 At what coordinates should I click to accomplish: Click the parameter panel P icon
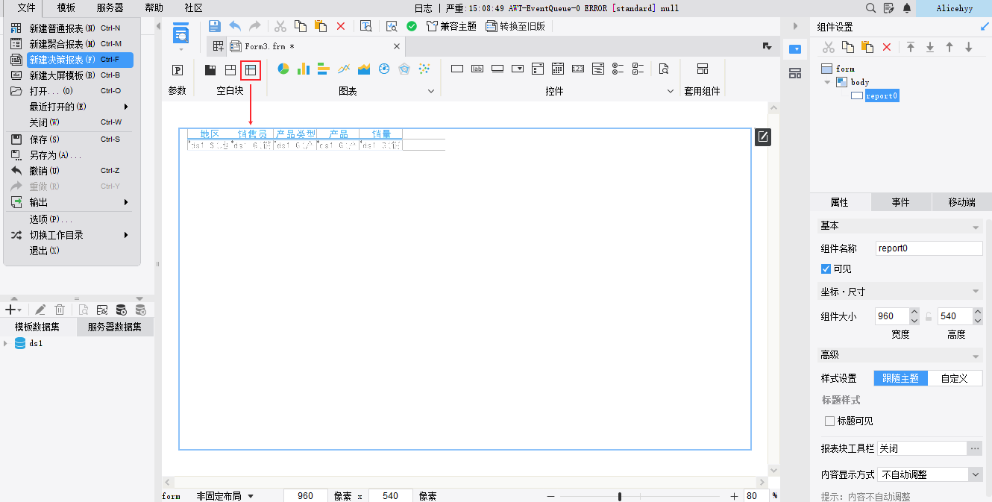178,70
